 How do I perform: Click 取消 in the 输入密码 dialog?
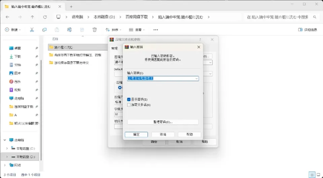coord(163,134)
